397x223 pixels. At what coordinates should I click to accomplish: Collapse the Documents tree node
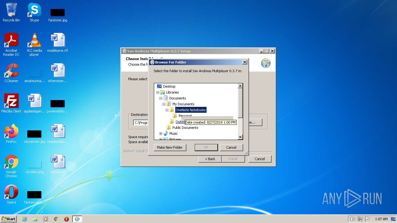tap(161, 98)
